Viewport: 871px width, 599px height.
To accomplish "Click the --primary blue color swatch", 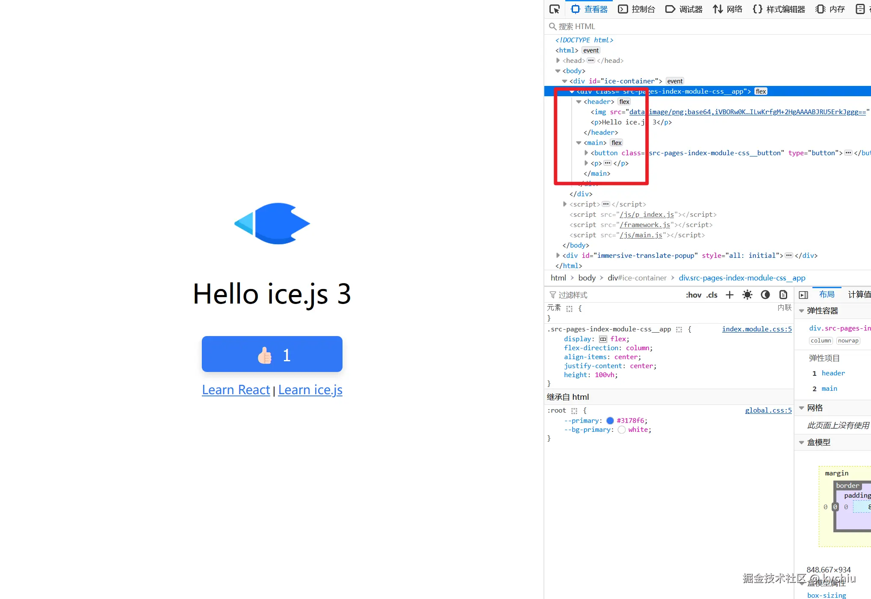I will point(610,421).
